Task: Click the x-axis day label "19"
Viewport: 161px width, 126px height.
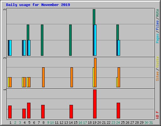Action: pos(94,123)
